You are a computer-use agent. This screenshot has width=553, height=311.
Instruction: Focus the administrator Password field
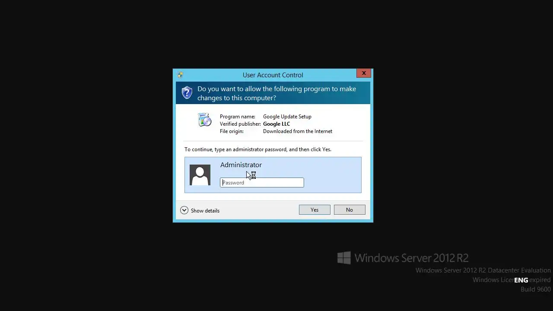click(262, 183)
